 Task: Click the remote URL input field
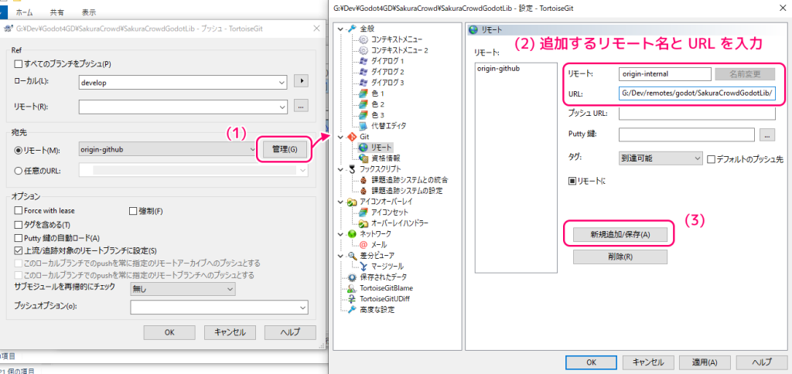click(x=697, y=93)
